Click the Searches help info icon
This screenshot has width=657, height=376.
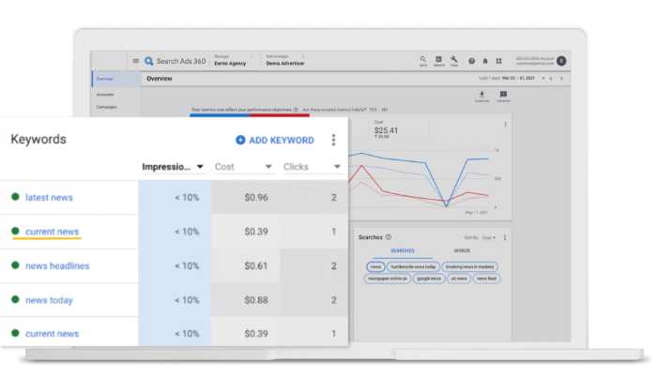click(389, 237)
